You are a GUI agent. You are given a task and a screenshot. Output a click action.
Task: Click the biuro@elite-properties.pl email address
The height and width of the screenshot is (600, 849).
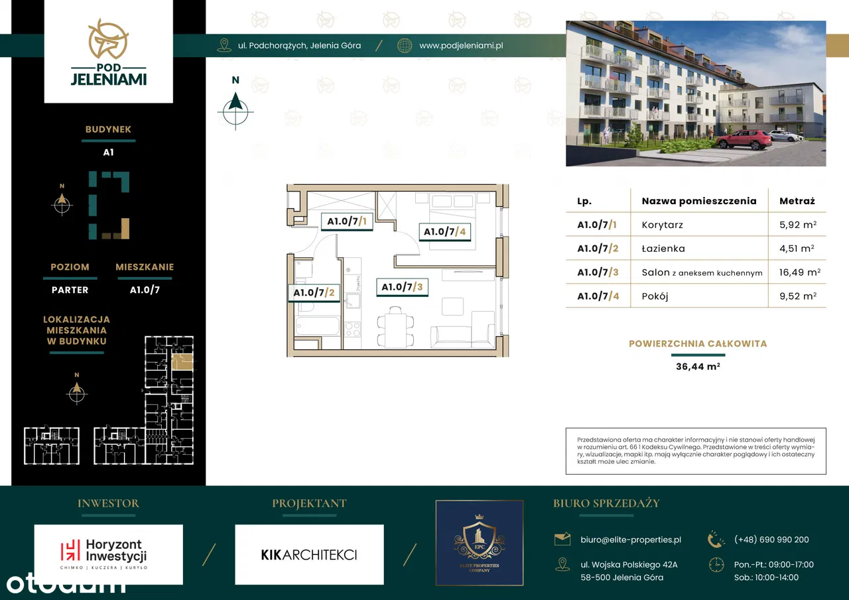point(630,540)
